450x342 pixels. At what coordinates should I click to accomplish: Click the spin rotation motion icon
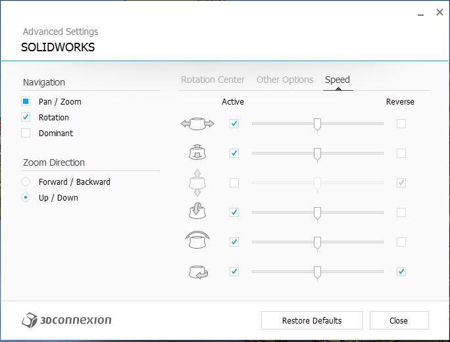pos(198,272)
